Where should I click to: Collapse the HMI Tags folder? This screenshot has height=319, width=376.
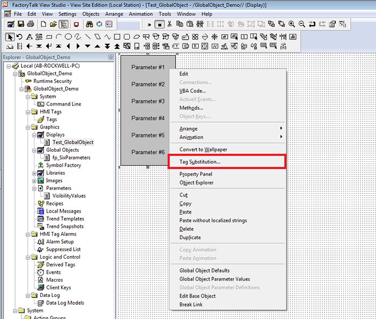pyautogui.click(x=28, y=112)
